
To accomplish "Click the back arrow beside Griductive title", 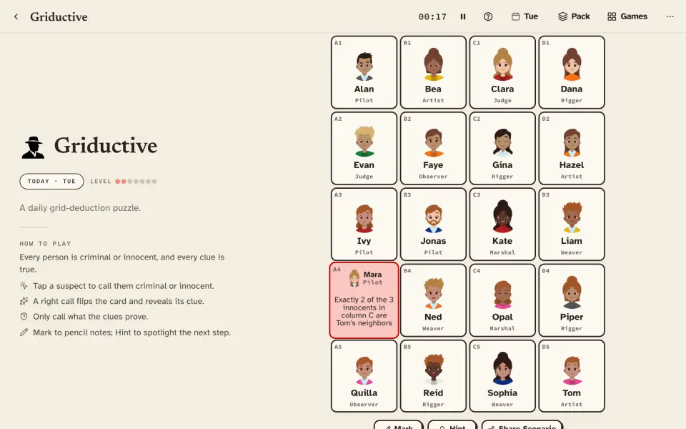I will (x=16, y=16).
